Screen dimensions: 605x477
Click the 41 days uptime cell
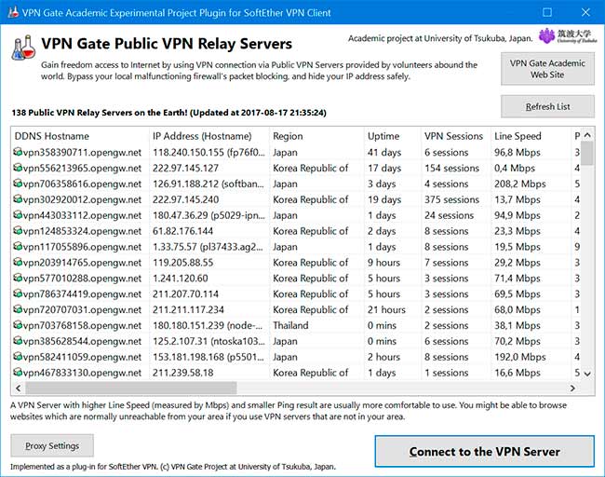383,152
